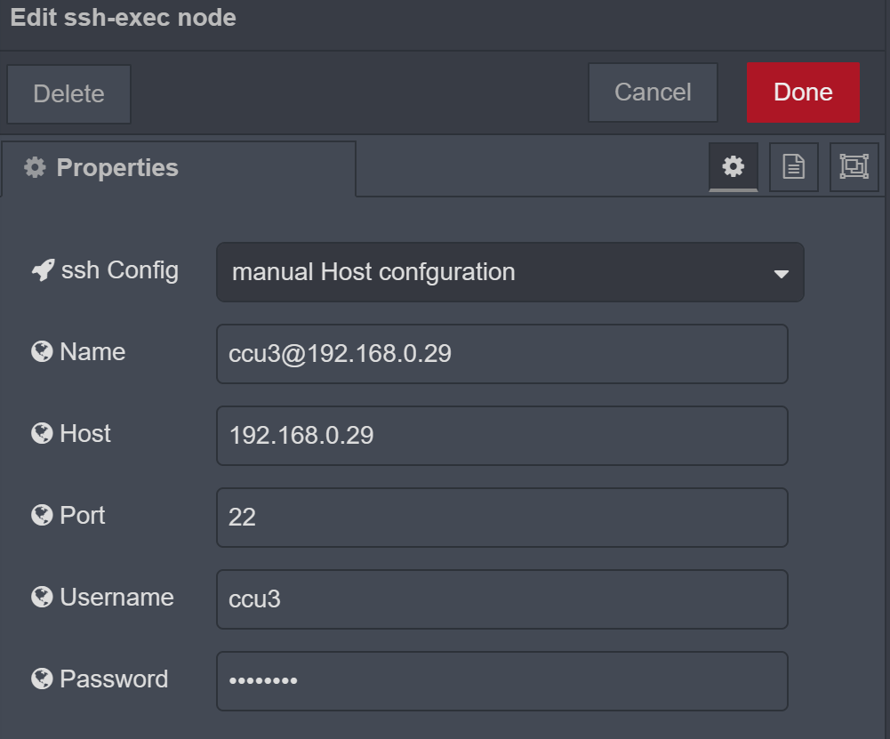Click the masked Password field
The image size is (890, 739).
click(501, 681)
